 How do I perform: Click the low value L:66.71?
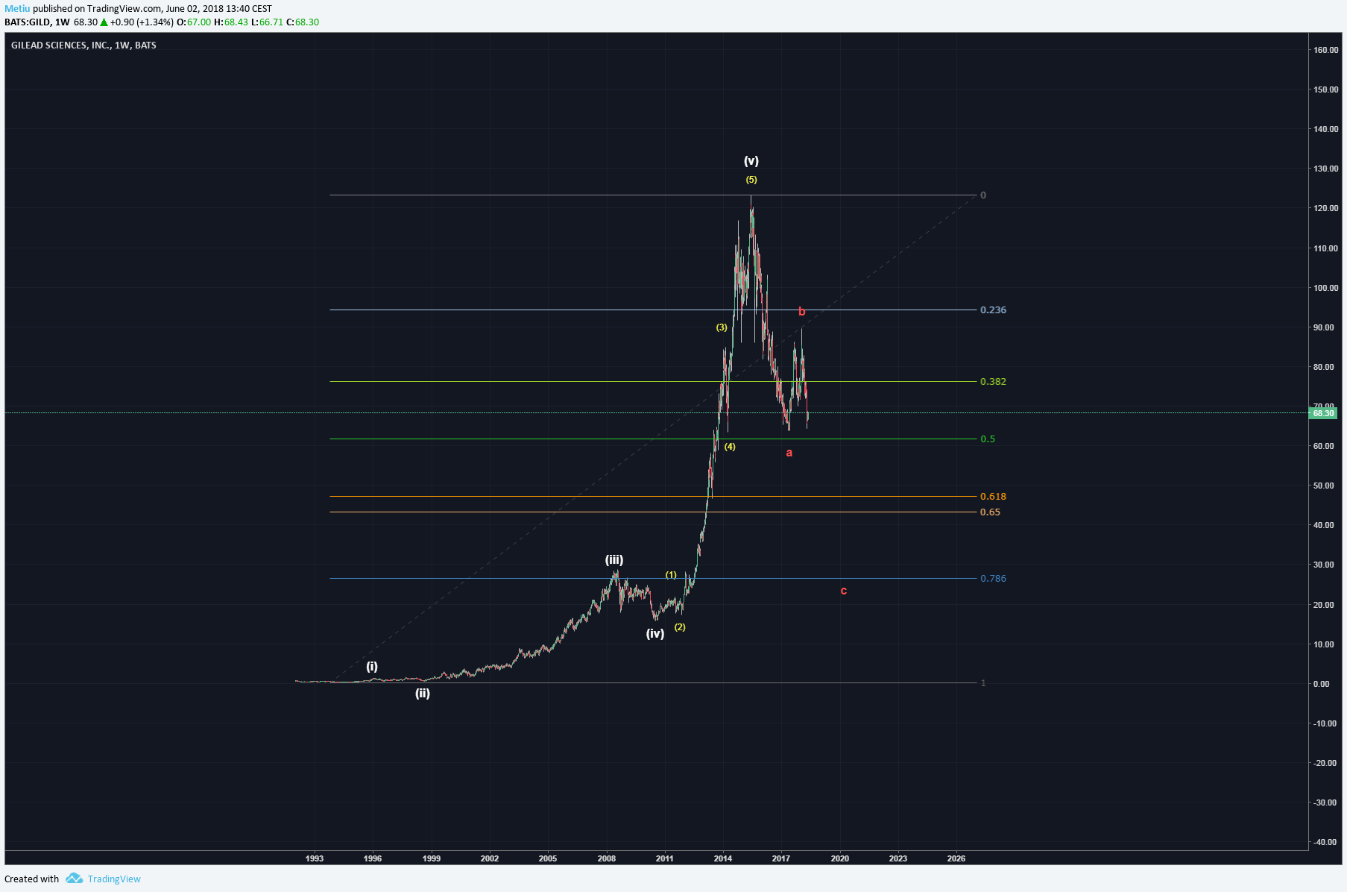tap(267, 22)
